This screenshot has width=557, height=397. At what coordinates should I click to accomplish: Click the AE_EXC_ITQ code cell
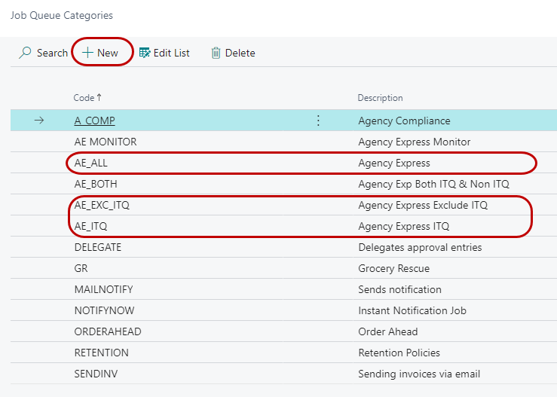click(x=107, y=205)
